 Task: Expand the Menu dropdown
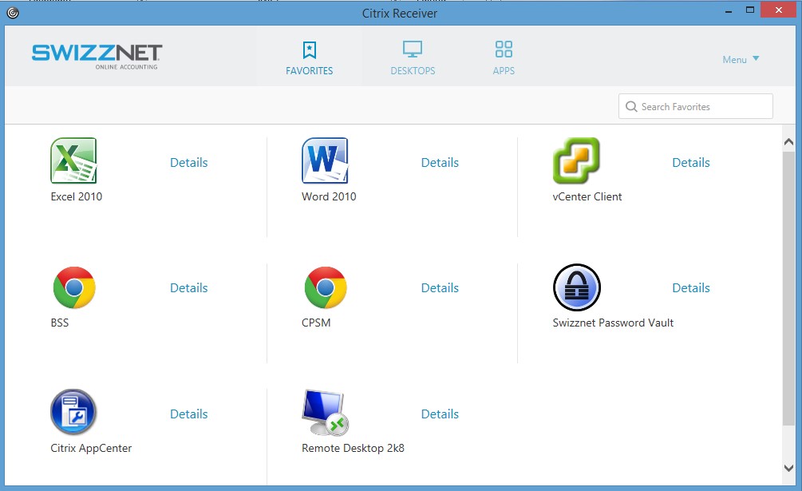(741, 59)
